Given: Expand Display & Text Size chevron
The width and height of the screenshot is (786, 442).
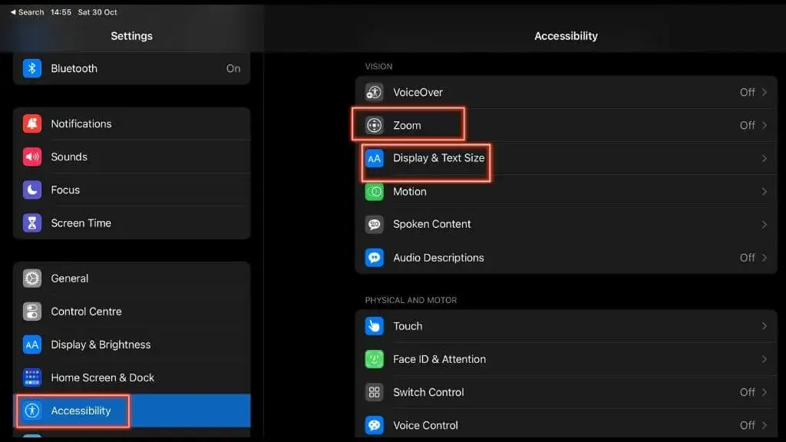Looking at the screenshot, I should (765, 158).
